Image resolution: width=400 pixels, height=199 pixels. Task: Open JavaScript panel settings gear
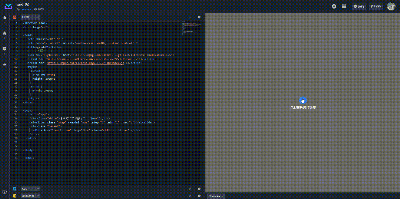pyautogui.click(x=199, y=196)
